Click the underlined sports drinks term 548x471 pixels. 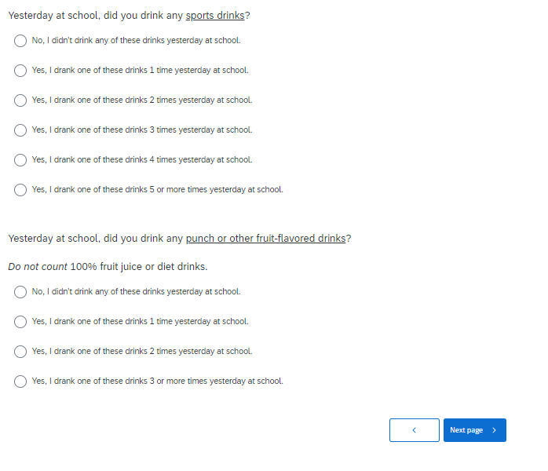click(x=215, y=16)
